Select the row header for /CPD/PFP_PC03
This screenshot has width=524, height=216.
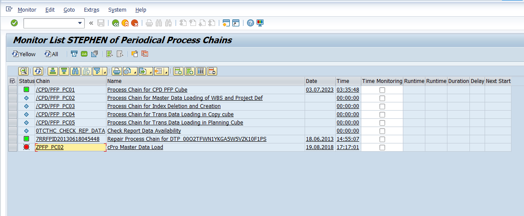pos(13,106)
